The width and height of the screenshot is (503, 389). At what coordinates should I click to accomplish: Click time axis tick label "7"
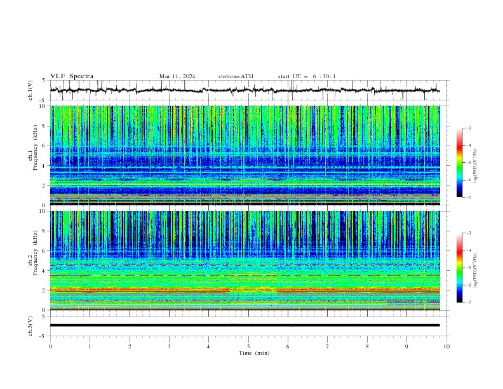click(x=328, y=346)
